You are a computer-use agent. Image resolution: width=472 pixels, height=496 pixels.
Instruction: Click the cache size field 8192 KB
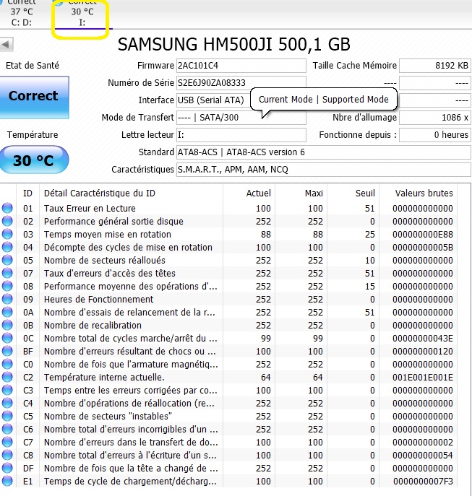point(435,66)
